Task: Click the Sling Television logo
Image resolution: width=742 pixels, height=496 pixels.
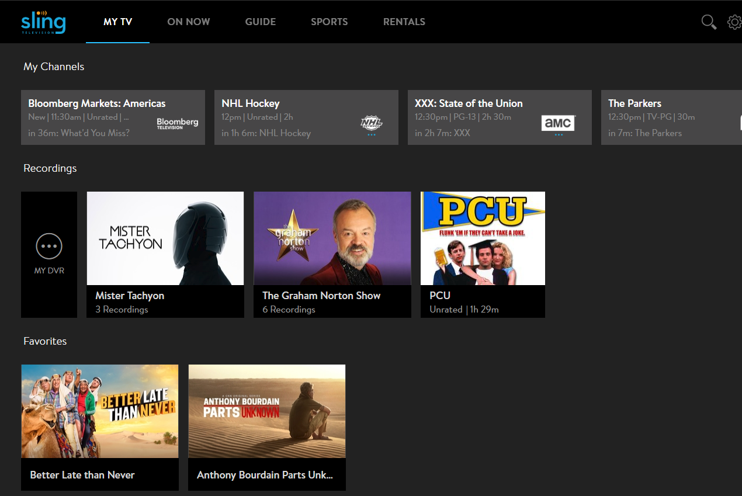Action: (x=43, y=22)
